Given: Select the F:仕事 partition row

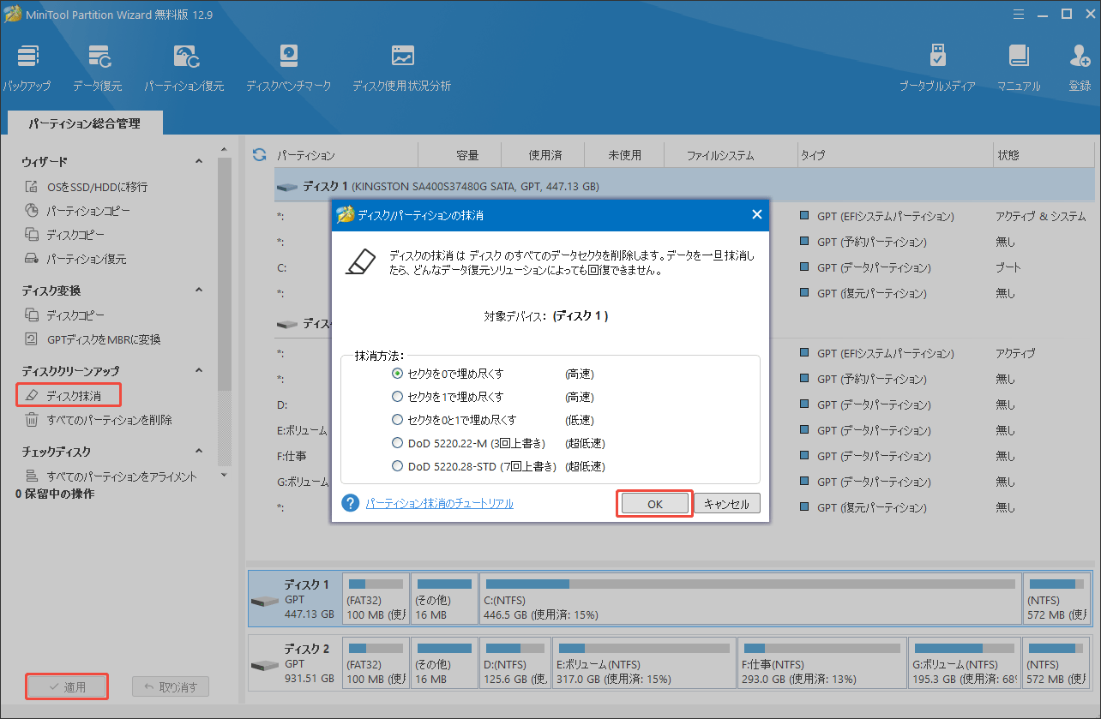Looking at the screenshot, I should pyautogui.click(x=683, y=456).
